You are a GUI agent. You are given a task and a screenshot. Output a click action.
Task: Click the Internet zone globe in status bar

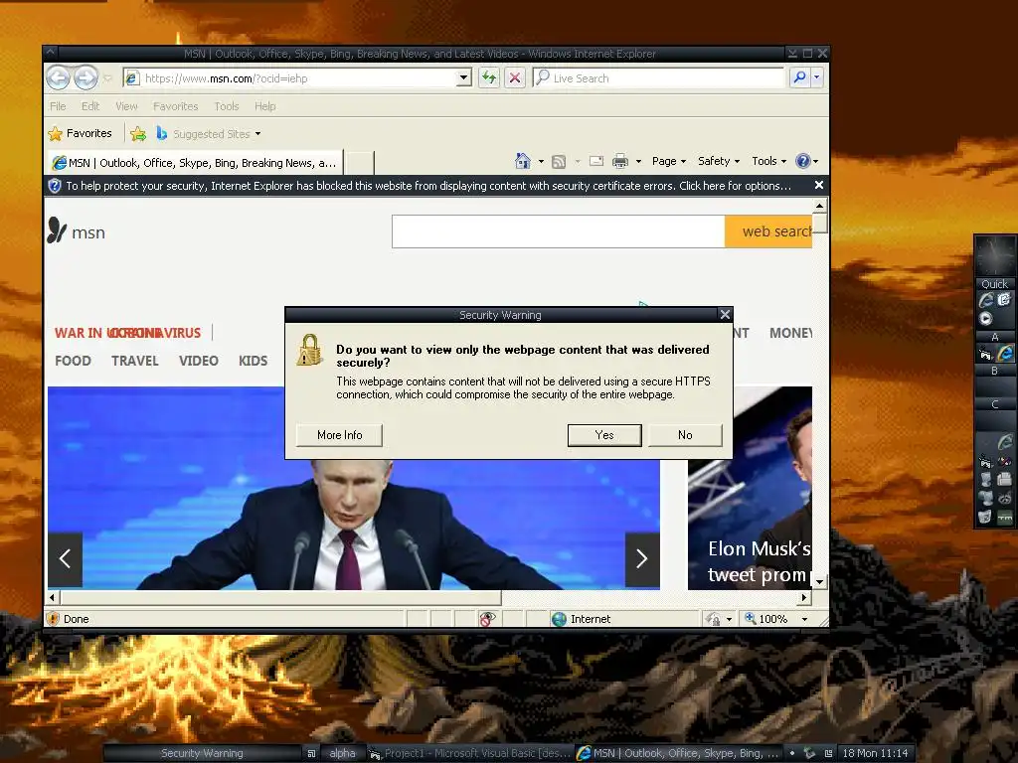click(x=559, y=619)
